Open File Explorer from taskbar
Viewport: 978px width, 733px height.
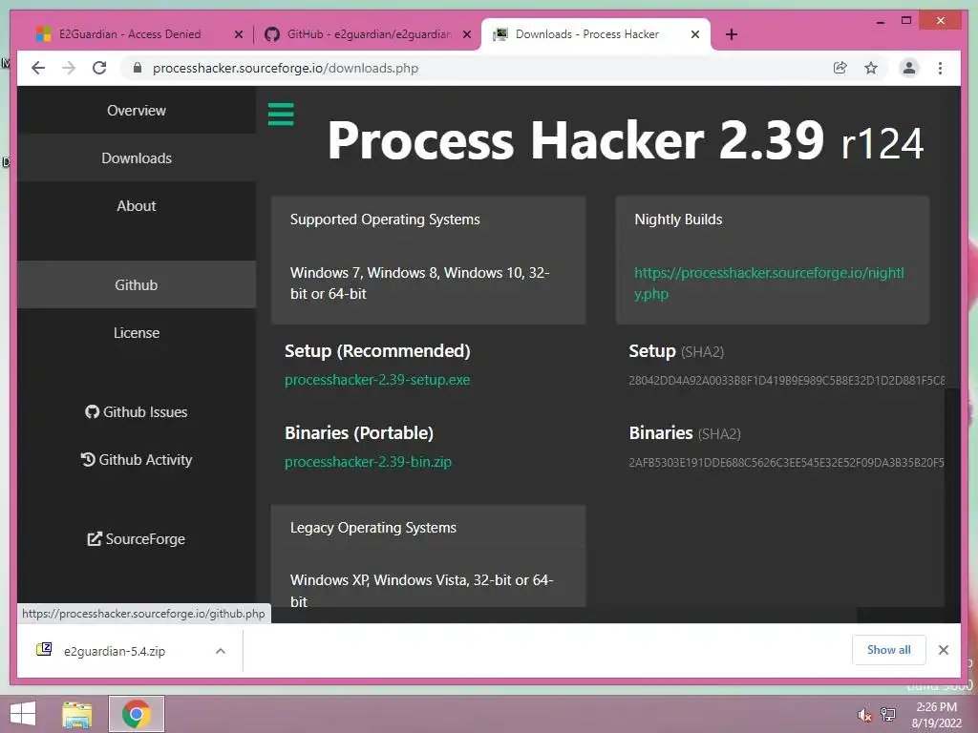tap(77, 714)
